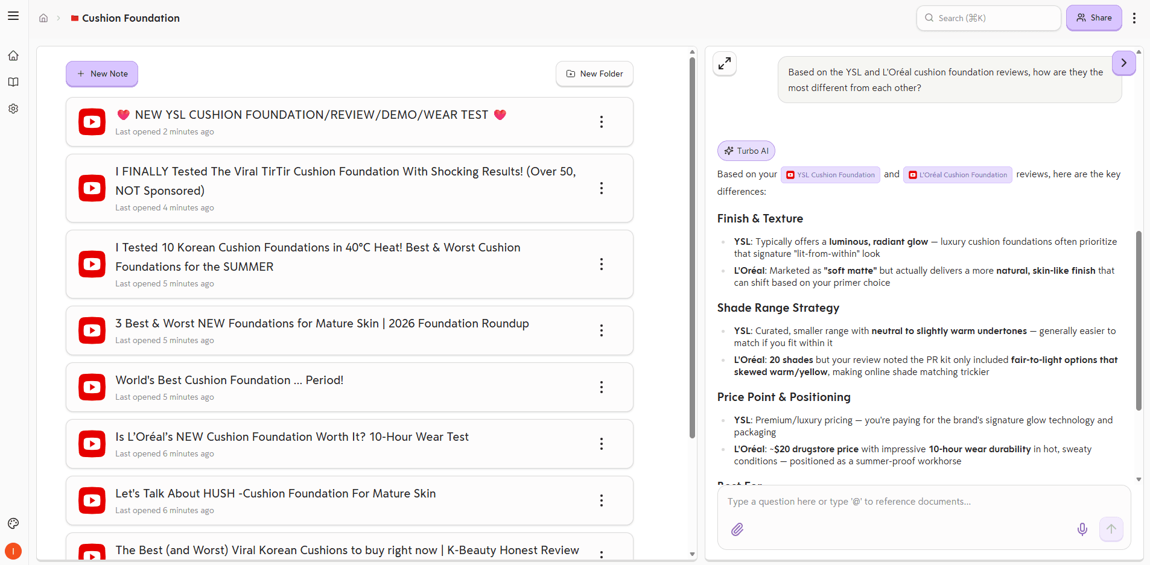The image size is (1150, 565).
Task: Open options menu for NEW YSL CUSHION note
Action: (602, 122)
